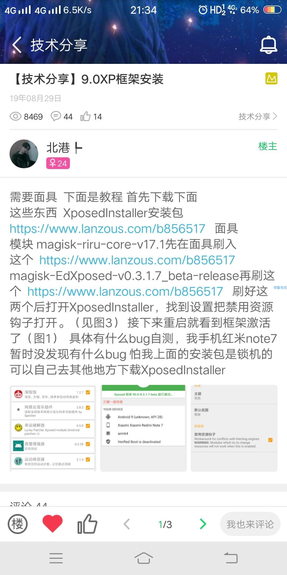Tap the Android home navigation button
Screen dimensions: 287x575
[143, 558]
